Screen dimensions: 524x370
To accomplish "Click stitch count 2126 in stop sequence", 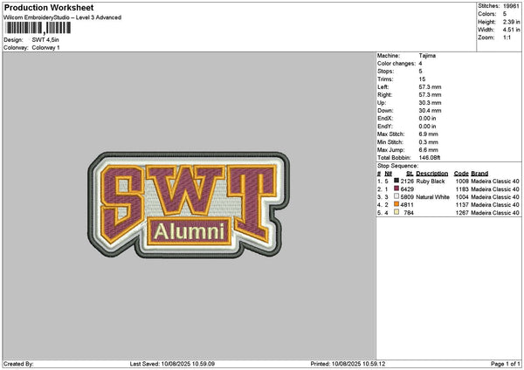I will (407, 182).
